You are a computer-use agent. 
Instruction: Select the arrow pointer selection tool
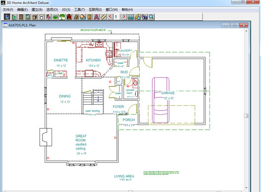pyautogui.click(x=7, y=17)
